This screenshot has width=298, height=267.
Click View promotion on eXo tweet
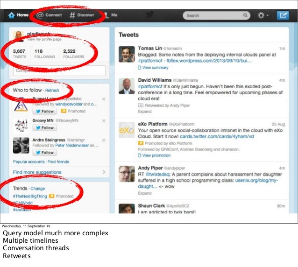click(x=154, y=155)
